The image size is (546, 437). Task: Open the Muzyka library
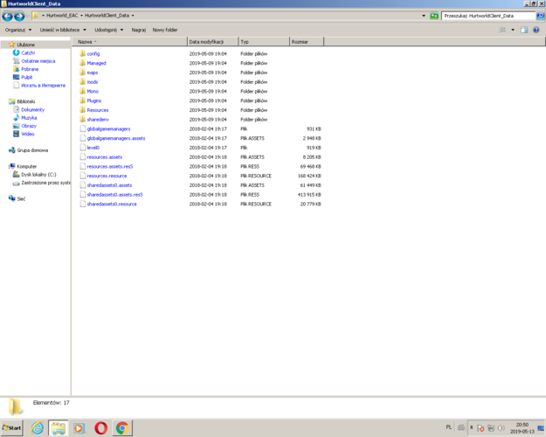29,118
